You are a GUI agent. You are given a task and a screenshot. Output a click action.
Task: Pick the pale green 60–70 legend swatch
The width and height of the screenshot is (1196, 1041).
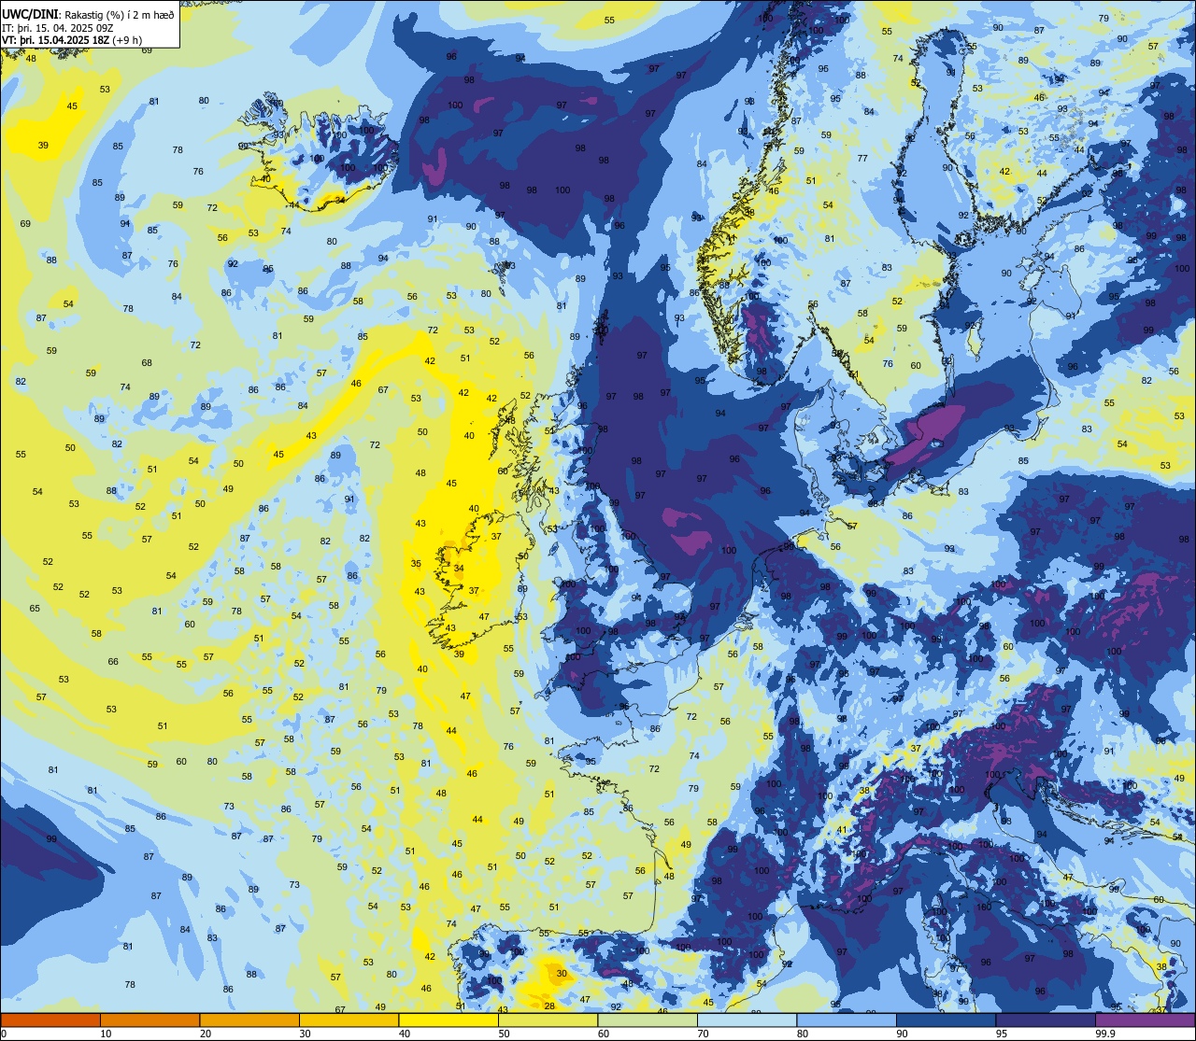click(648, 1020)
